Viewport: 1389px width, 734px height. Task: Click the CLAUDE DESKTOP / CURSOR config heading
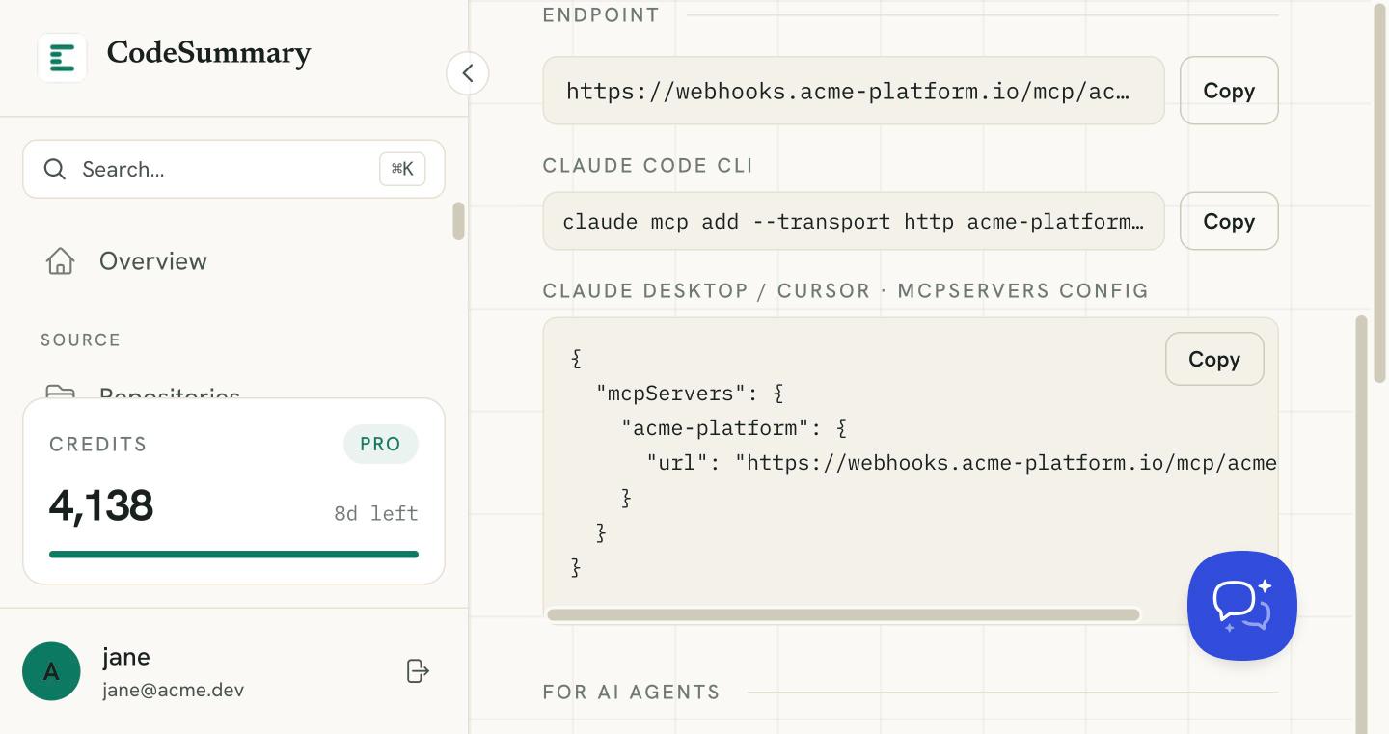[846, 291]
